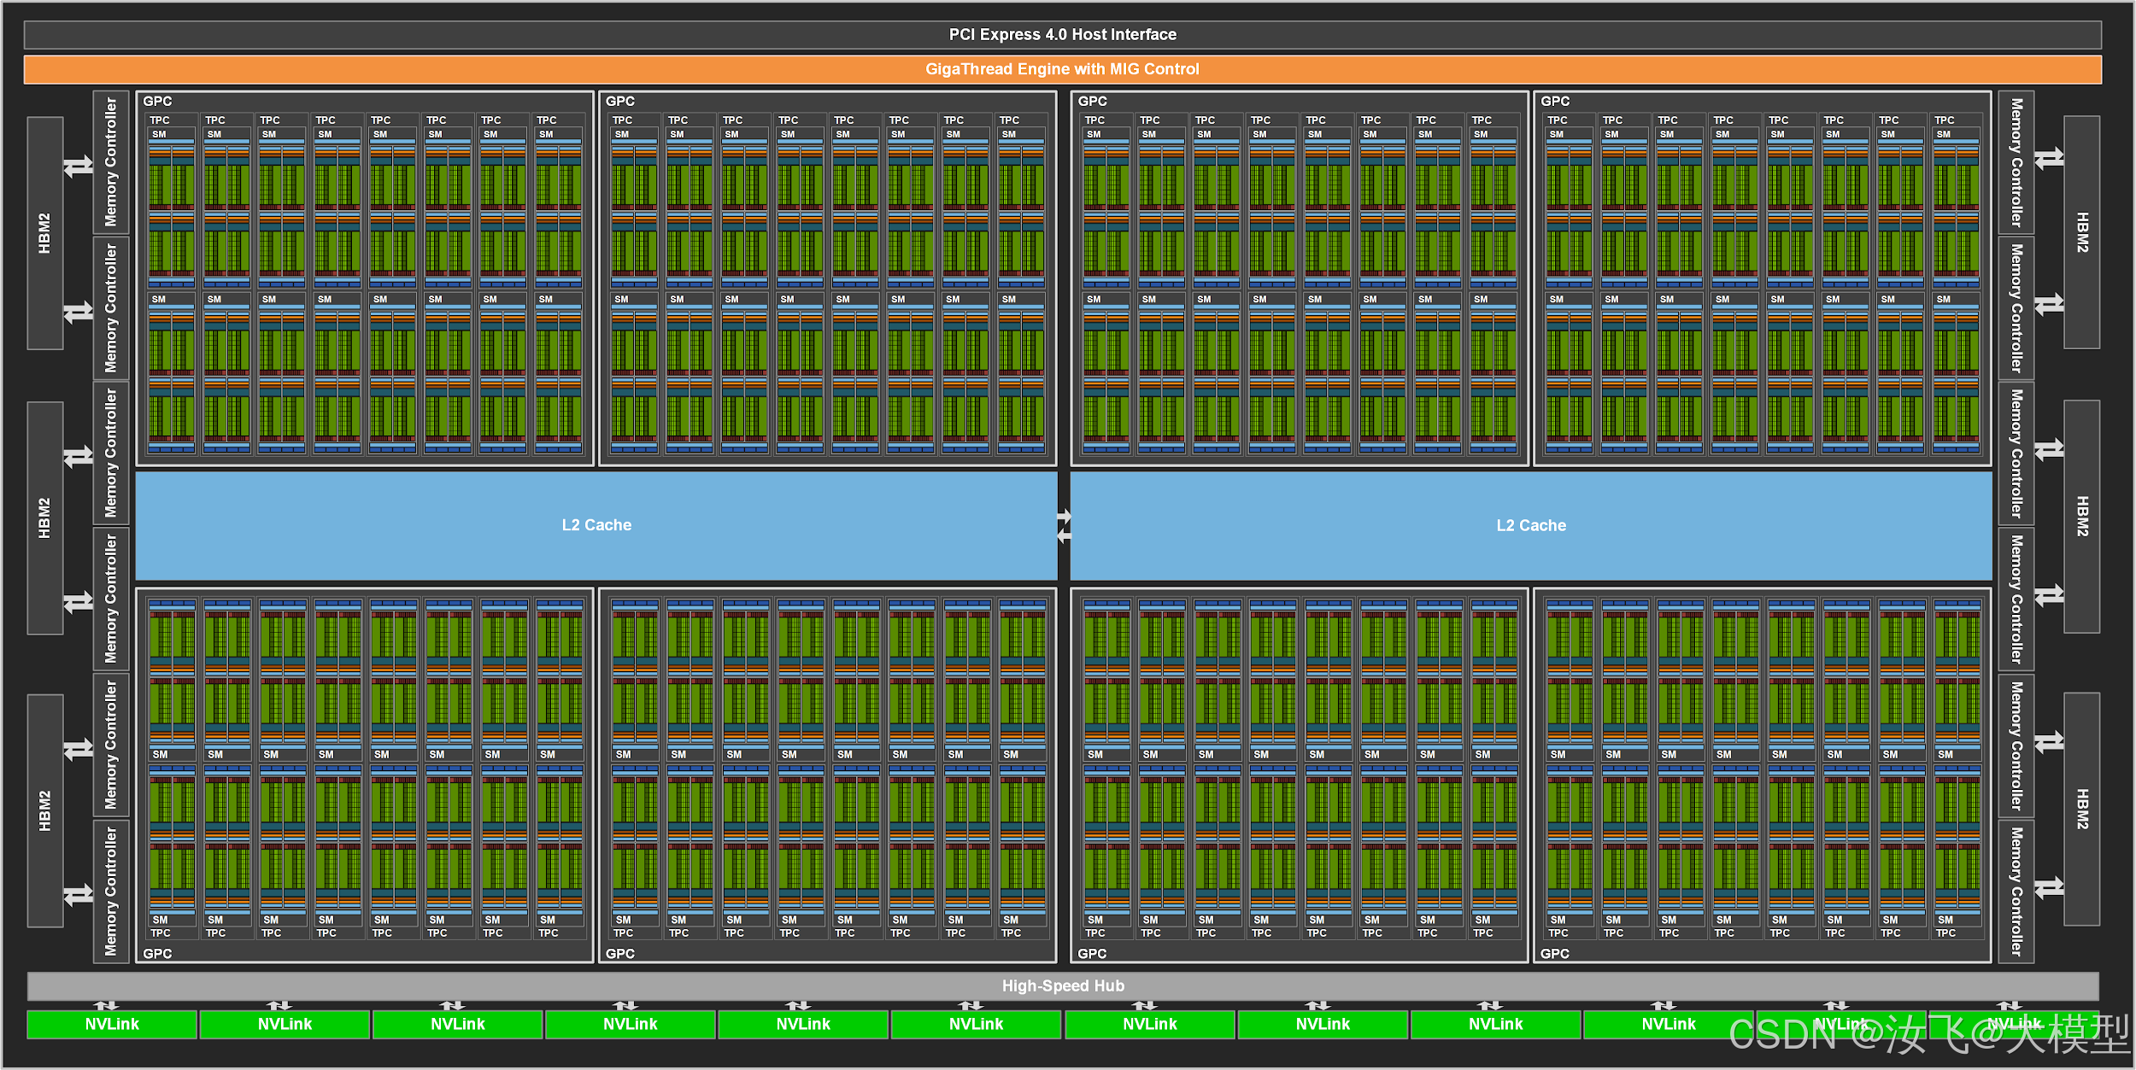Click the arrow above the second NVLink block from the left
The height and width of the screenshot is (1070, 2136).
click(279, 1006)
